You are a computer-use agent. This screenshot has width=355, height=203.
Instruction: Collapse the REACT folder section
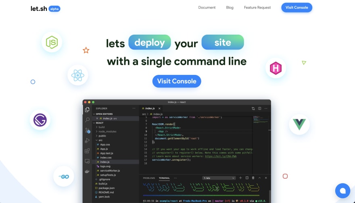click(x=116, y=123)
